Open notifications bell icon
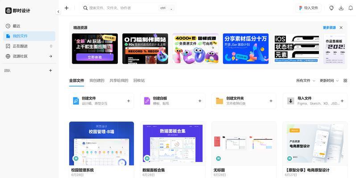The image size is (356, 178). coord(351,8)
